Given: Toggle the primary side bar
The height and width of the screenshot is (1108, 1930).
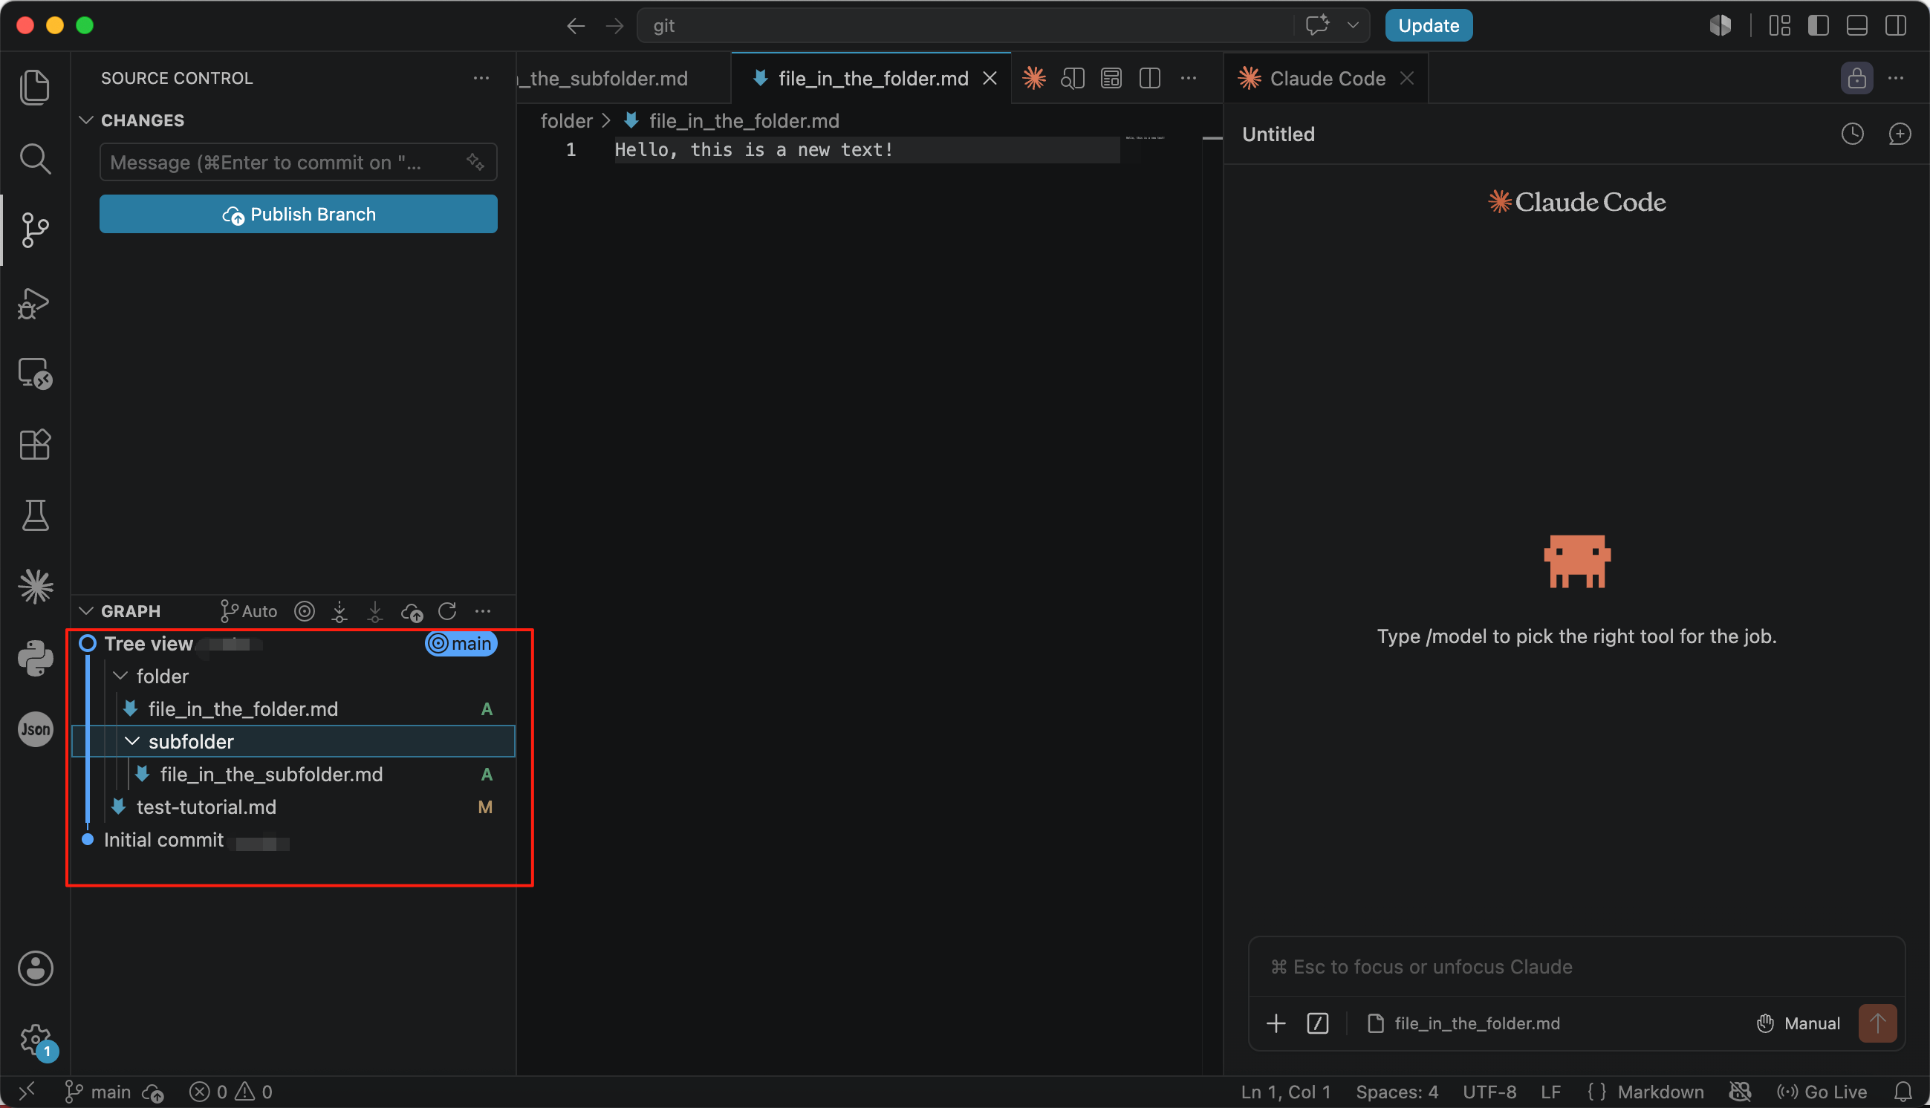Looking at the screenshot, I should tap(1818, 26).
